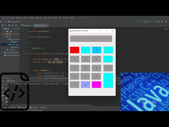The image size is (169, 127).
Task: Click the blue CE button on calculator
Action: (97, 50)
